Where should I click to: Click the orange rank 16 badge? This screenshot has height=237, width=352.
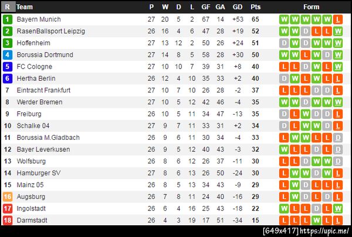8,197
